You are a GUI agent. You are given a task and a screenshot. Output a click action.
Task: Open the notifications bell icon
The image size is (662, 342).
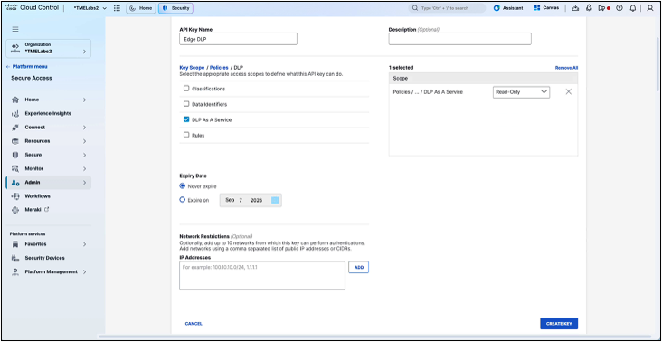633,8
